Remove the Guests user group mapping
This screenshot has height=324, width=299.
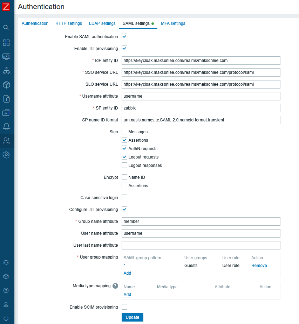259,266
